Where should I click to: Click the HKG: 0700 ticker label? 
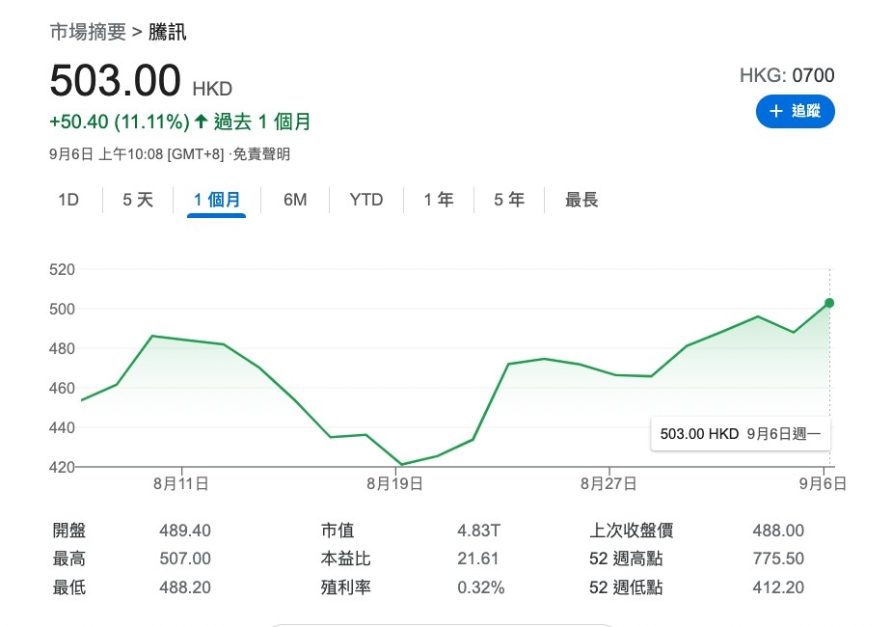coord(786,75)
